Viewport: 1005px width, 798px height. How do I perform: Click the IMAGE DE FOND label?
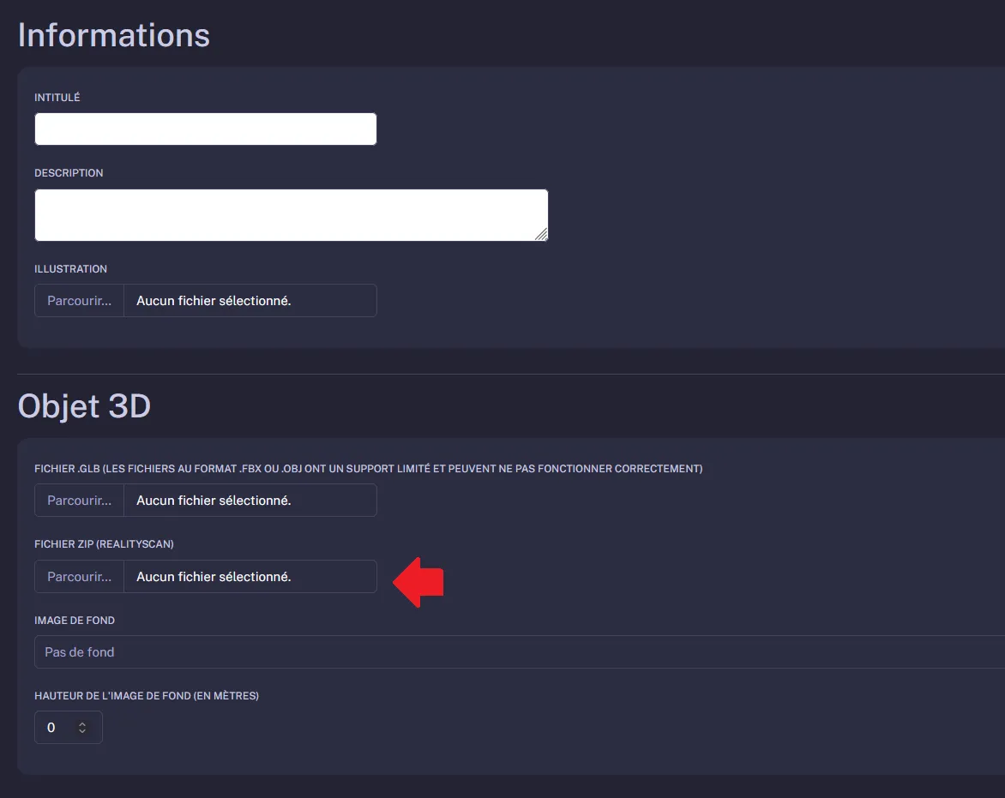click(x=75, y=620)
